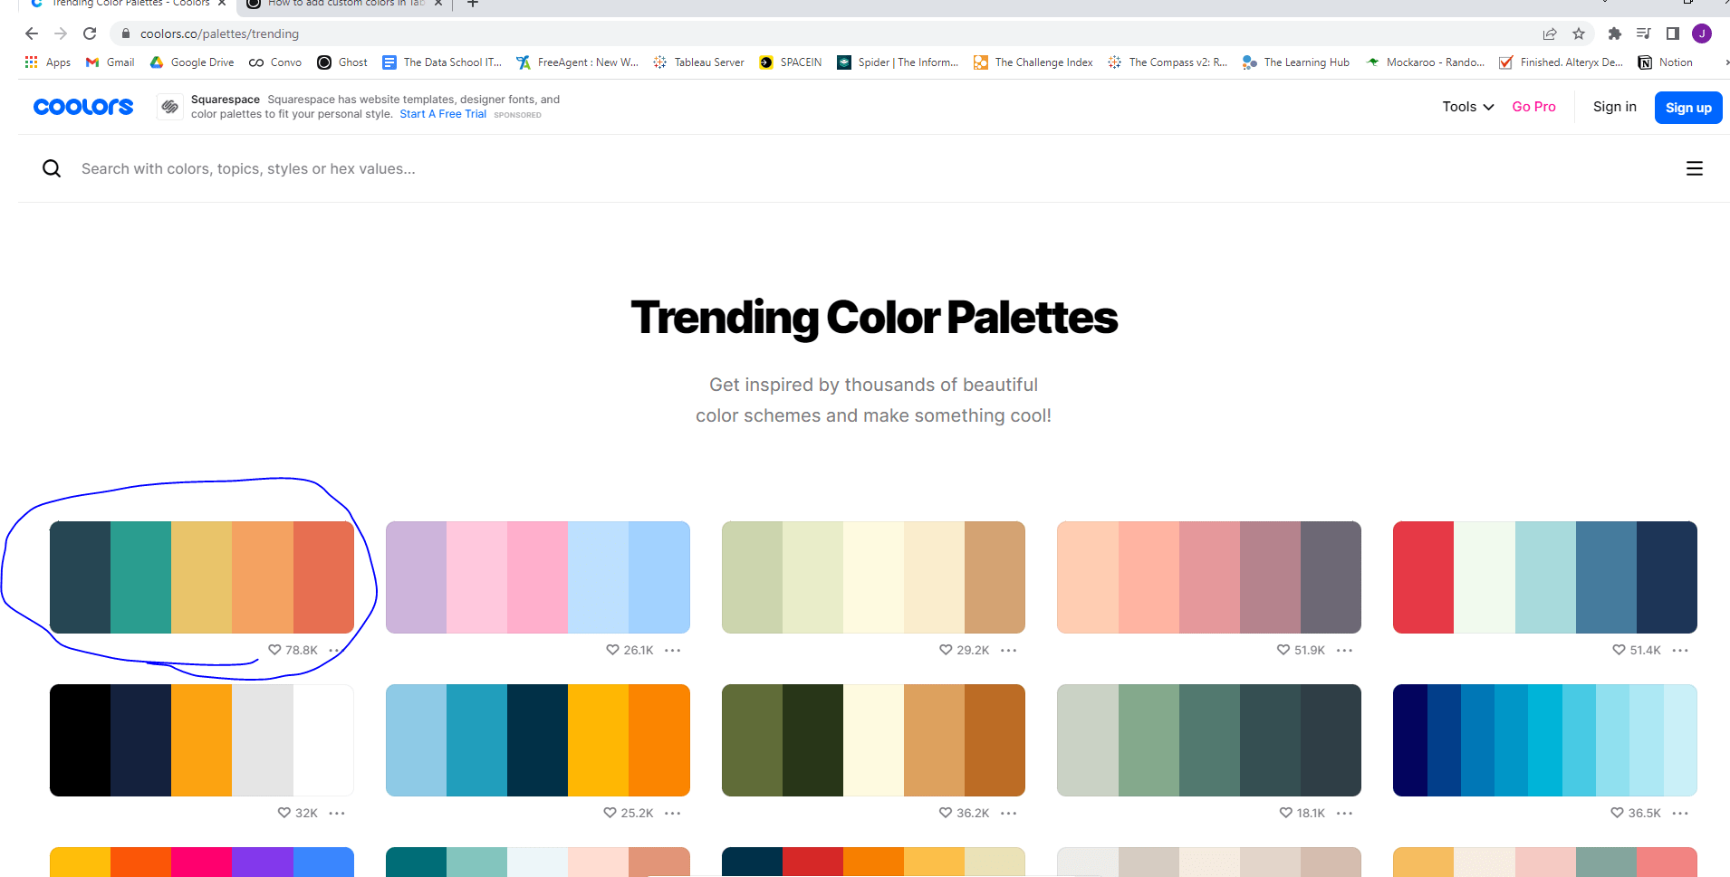Start a free Squarespace trial
Viewport: 1730px width, 877px height.
[442, 113]
